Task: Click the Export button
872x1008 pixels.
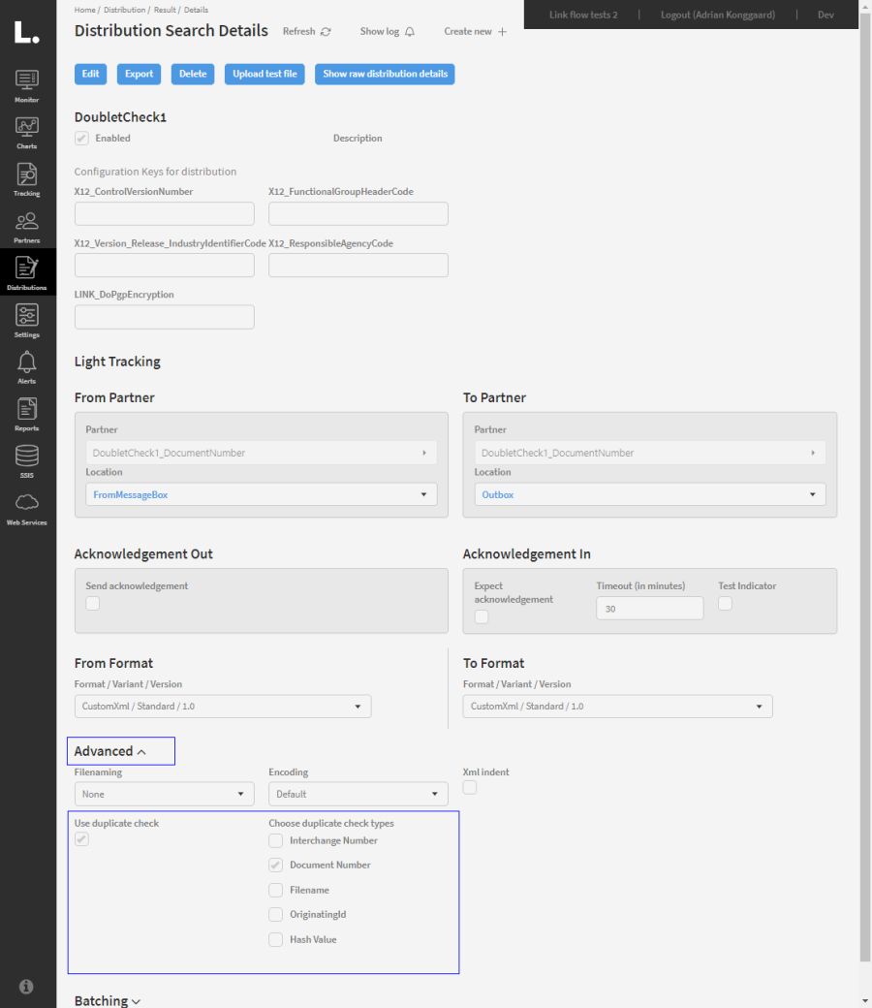Action: [139, 74]
